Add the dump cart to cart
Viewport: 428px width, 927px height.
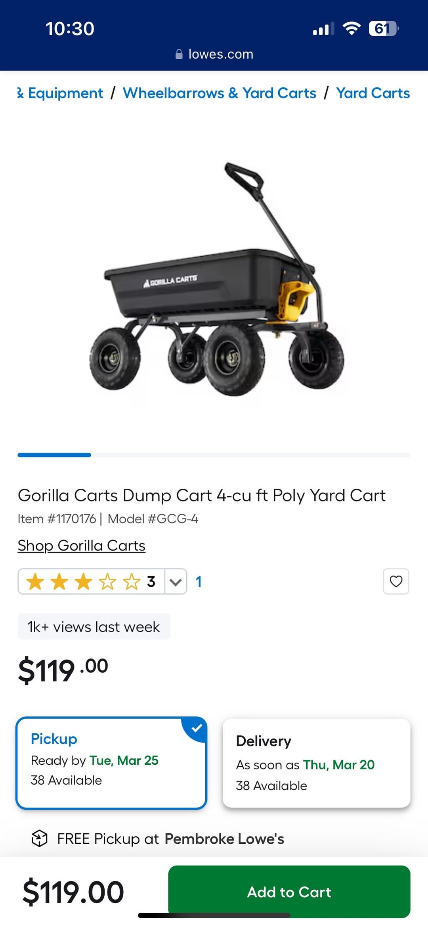point(289,892)
